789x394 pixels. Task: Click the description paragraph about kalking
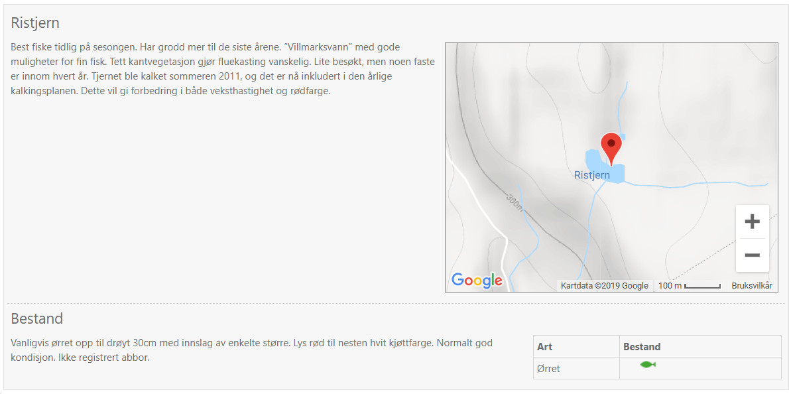coord(222,70)
